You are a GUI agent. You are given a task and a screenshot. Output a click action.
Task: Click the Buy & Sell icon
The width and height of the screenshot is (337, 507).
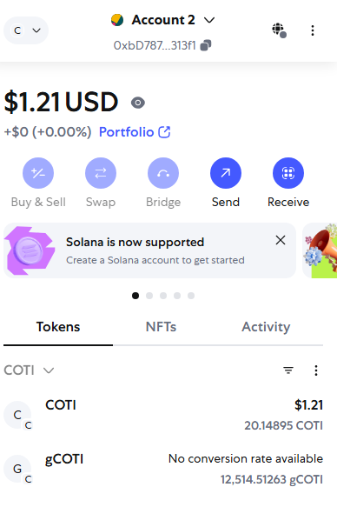click(x=38, y=173)
